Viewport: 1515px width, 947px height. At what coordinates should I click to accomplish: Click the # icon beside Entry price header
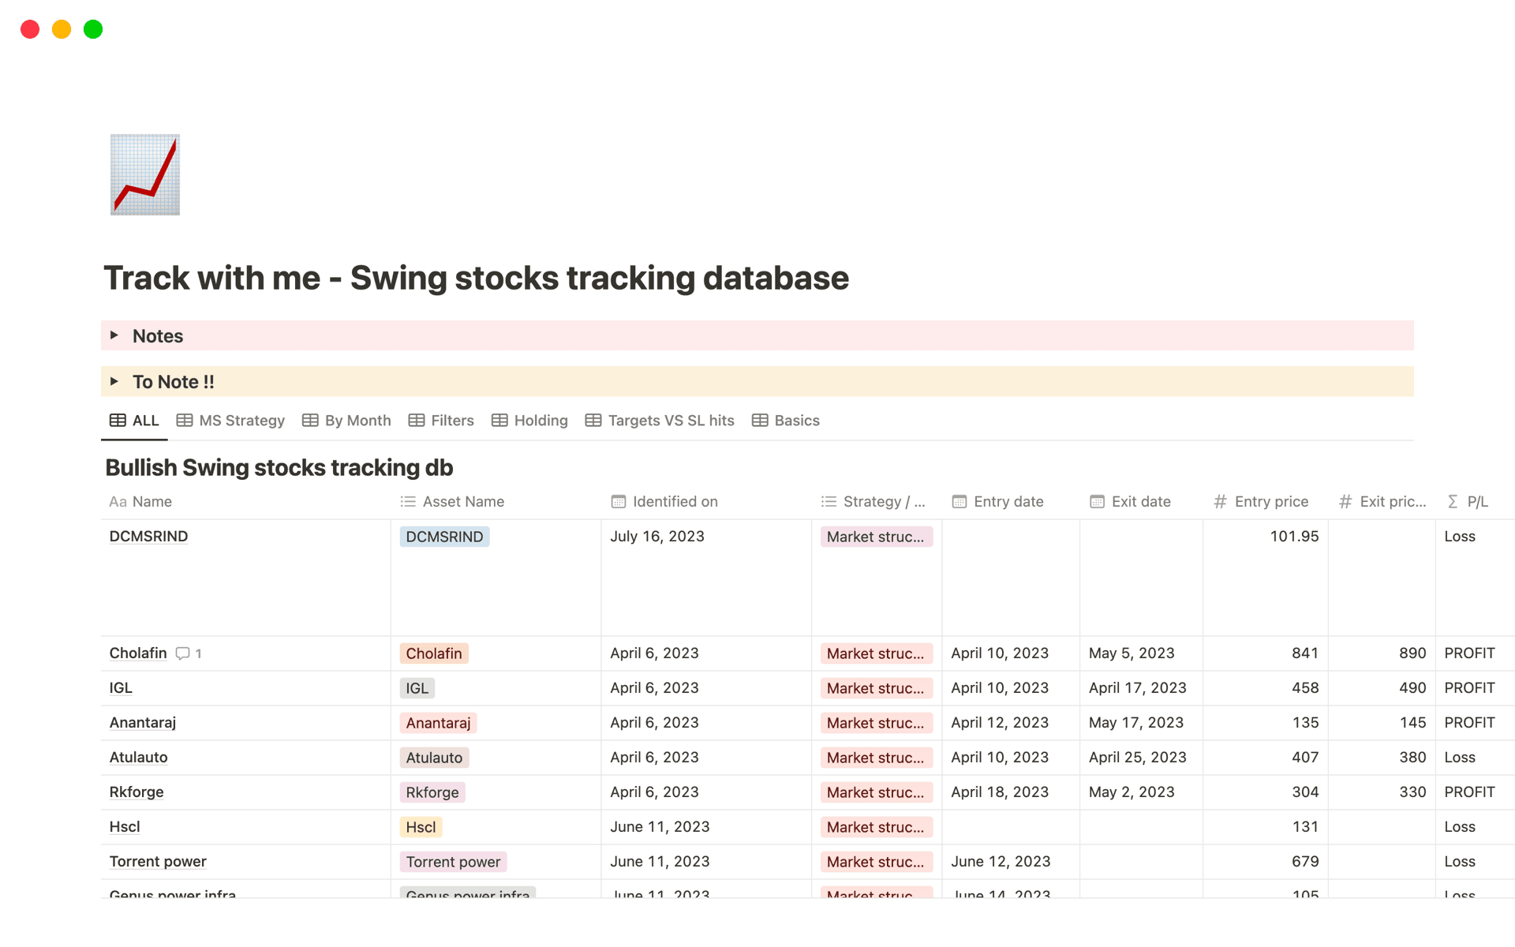click(1219, 501)
